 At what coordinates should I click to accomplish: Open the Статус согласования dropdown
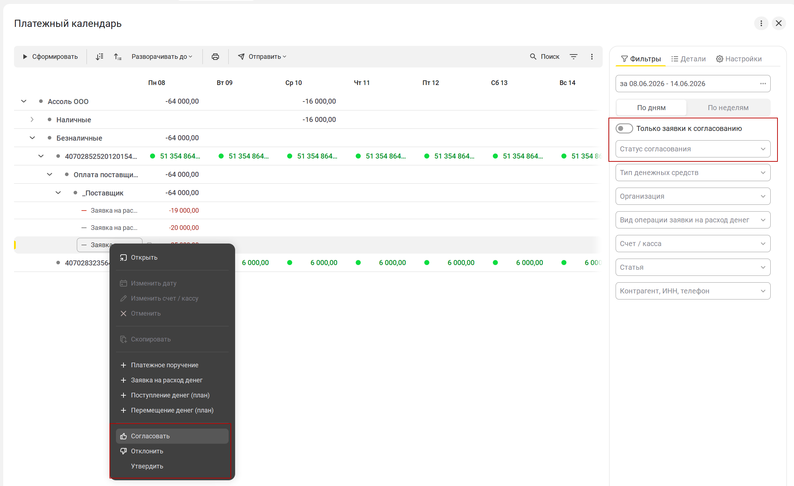(693, 149)
